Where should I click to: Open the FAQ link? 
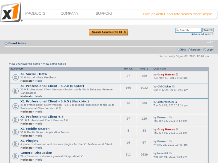[x=184, y=50]
